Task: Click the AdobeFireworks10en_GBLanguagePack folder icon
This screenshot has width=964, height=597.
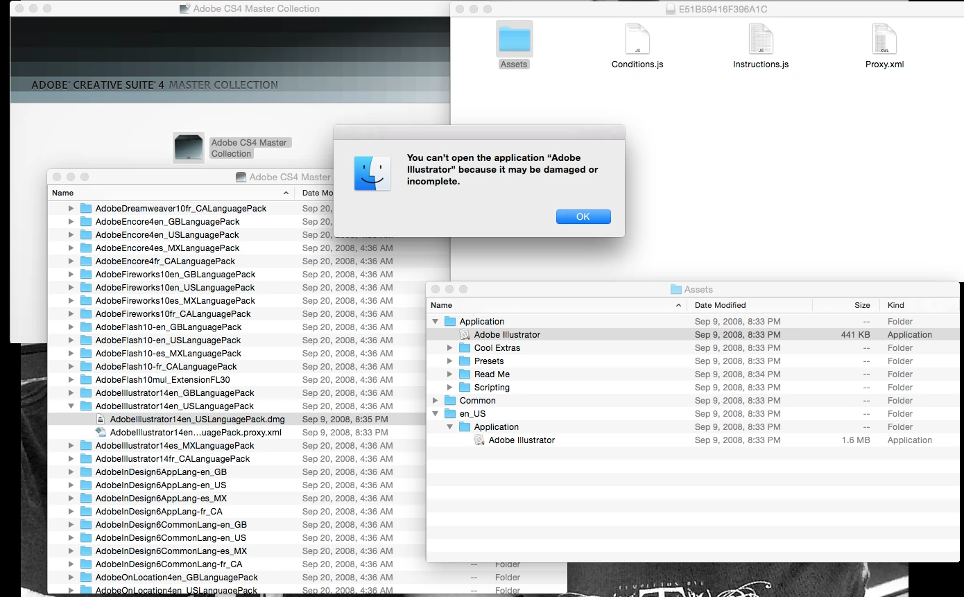Action: 86,275
